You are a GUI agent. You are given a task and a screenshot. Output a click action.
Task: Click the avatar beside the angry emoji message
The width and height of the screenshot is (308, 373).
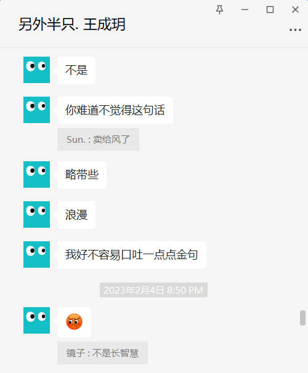point(37,320)
